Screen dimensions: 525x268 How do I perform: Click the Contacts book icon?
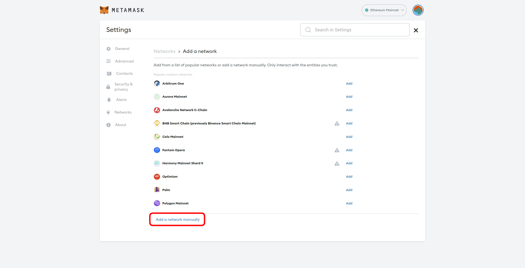pos(109,74)
